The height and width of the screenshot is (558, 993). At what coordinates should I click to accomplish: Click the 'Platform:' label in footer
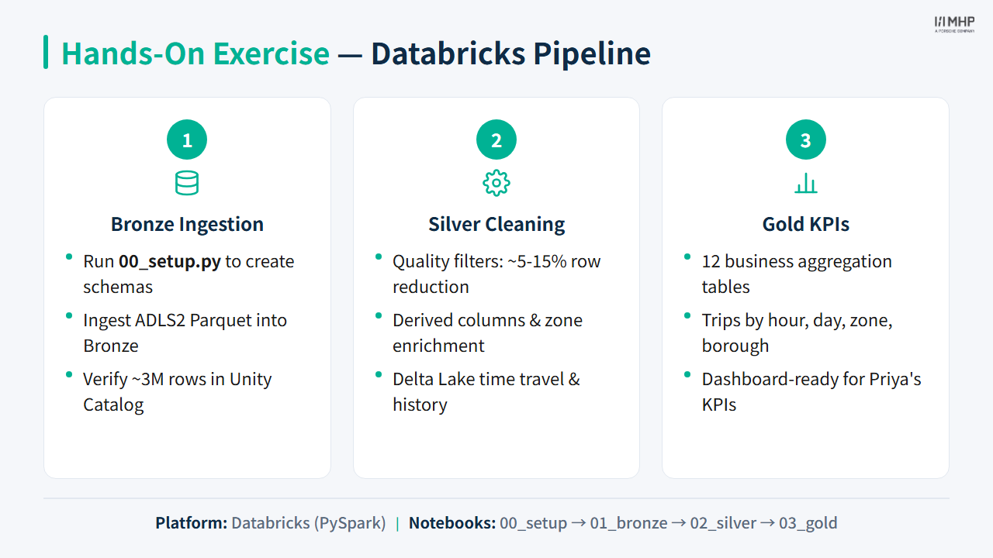[x=191, y=522]
